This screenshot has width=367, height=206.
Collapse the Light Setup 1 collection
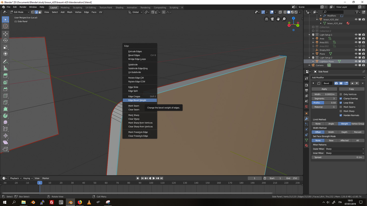tap(310, 35)
